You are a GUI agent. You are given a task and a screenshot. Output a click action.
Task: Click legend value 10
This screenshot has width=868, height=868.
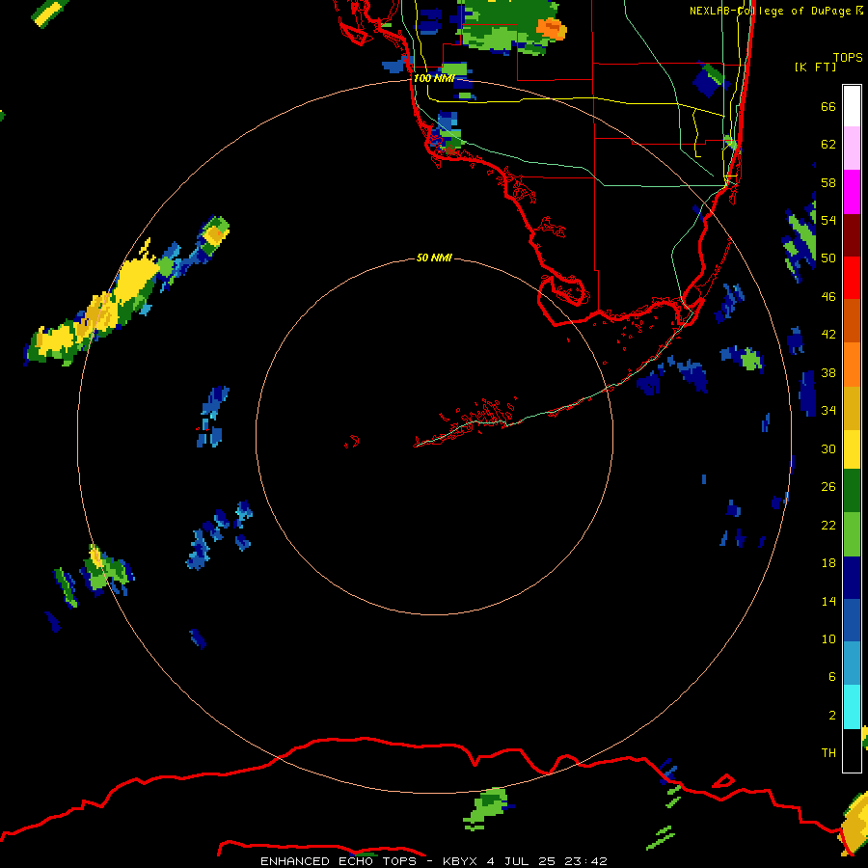tap(828, 638)
